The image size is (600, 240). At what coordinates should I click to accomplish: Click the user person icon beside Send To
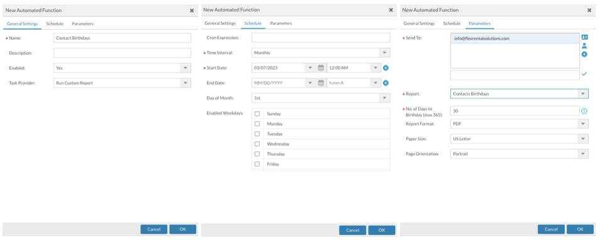pyautogui.click(x=584, y=45)
